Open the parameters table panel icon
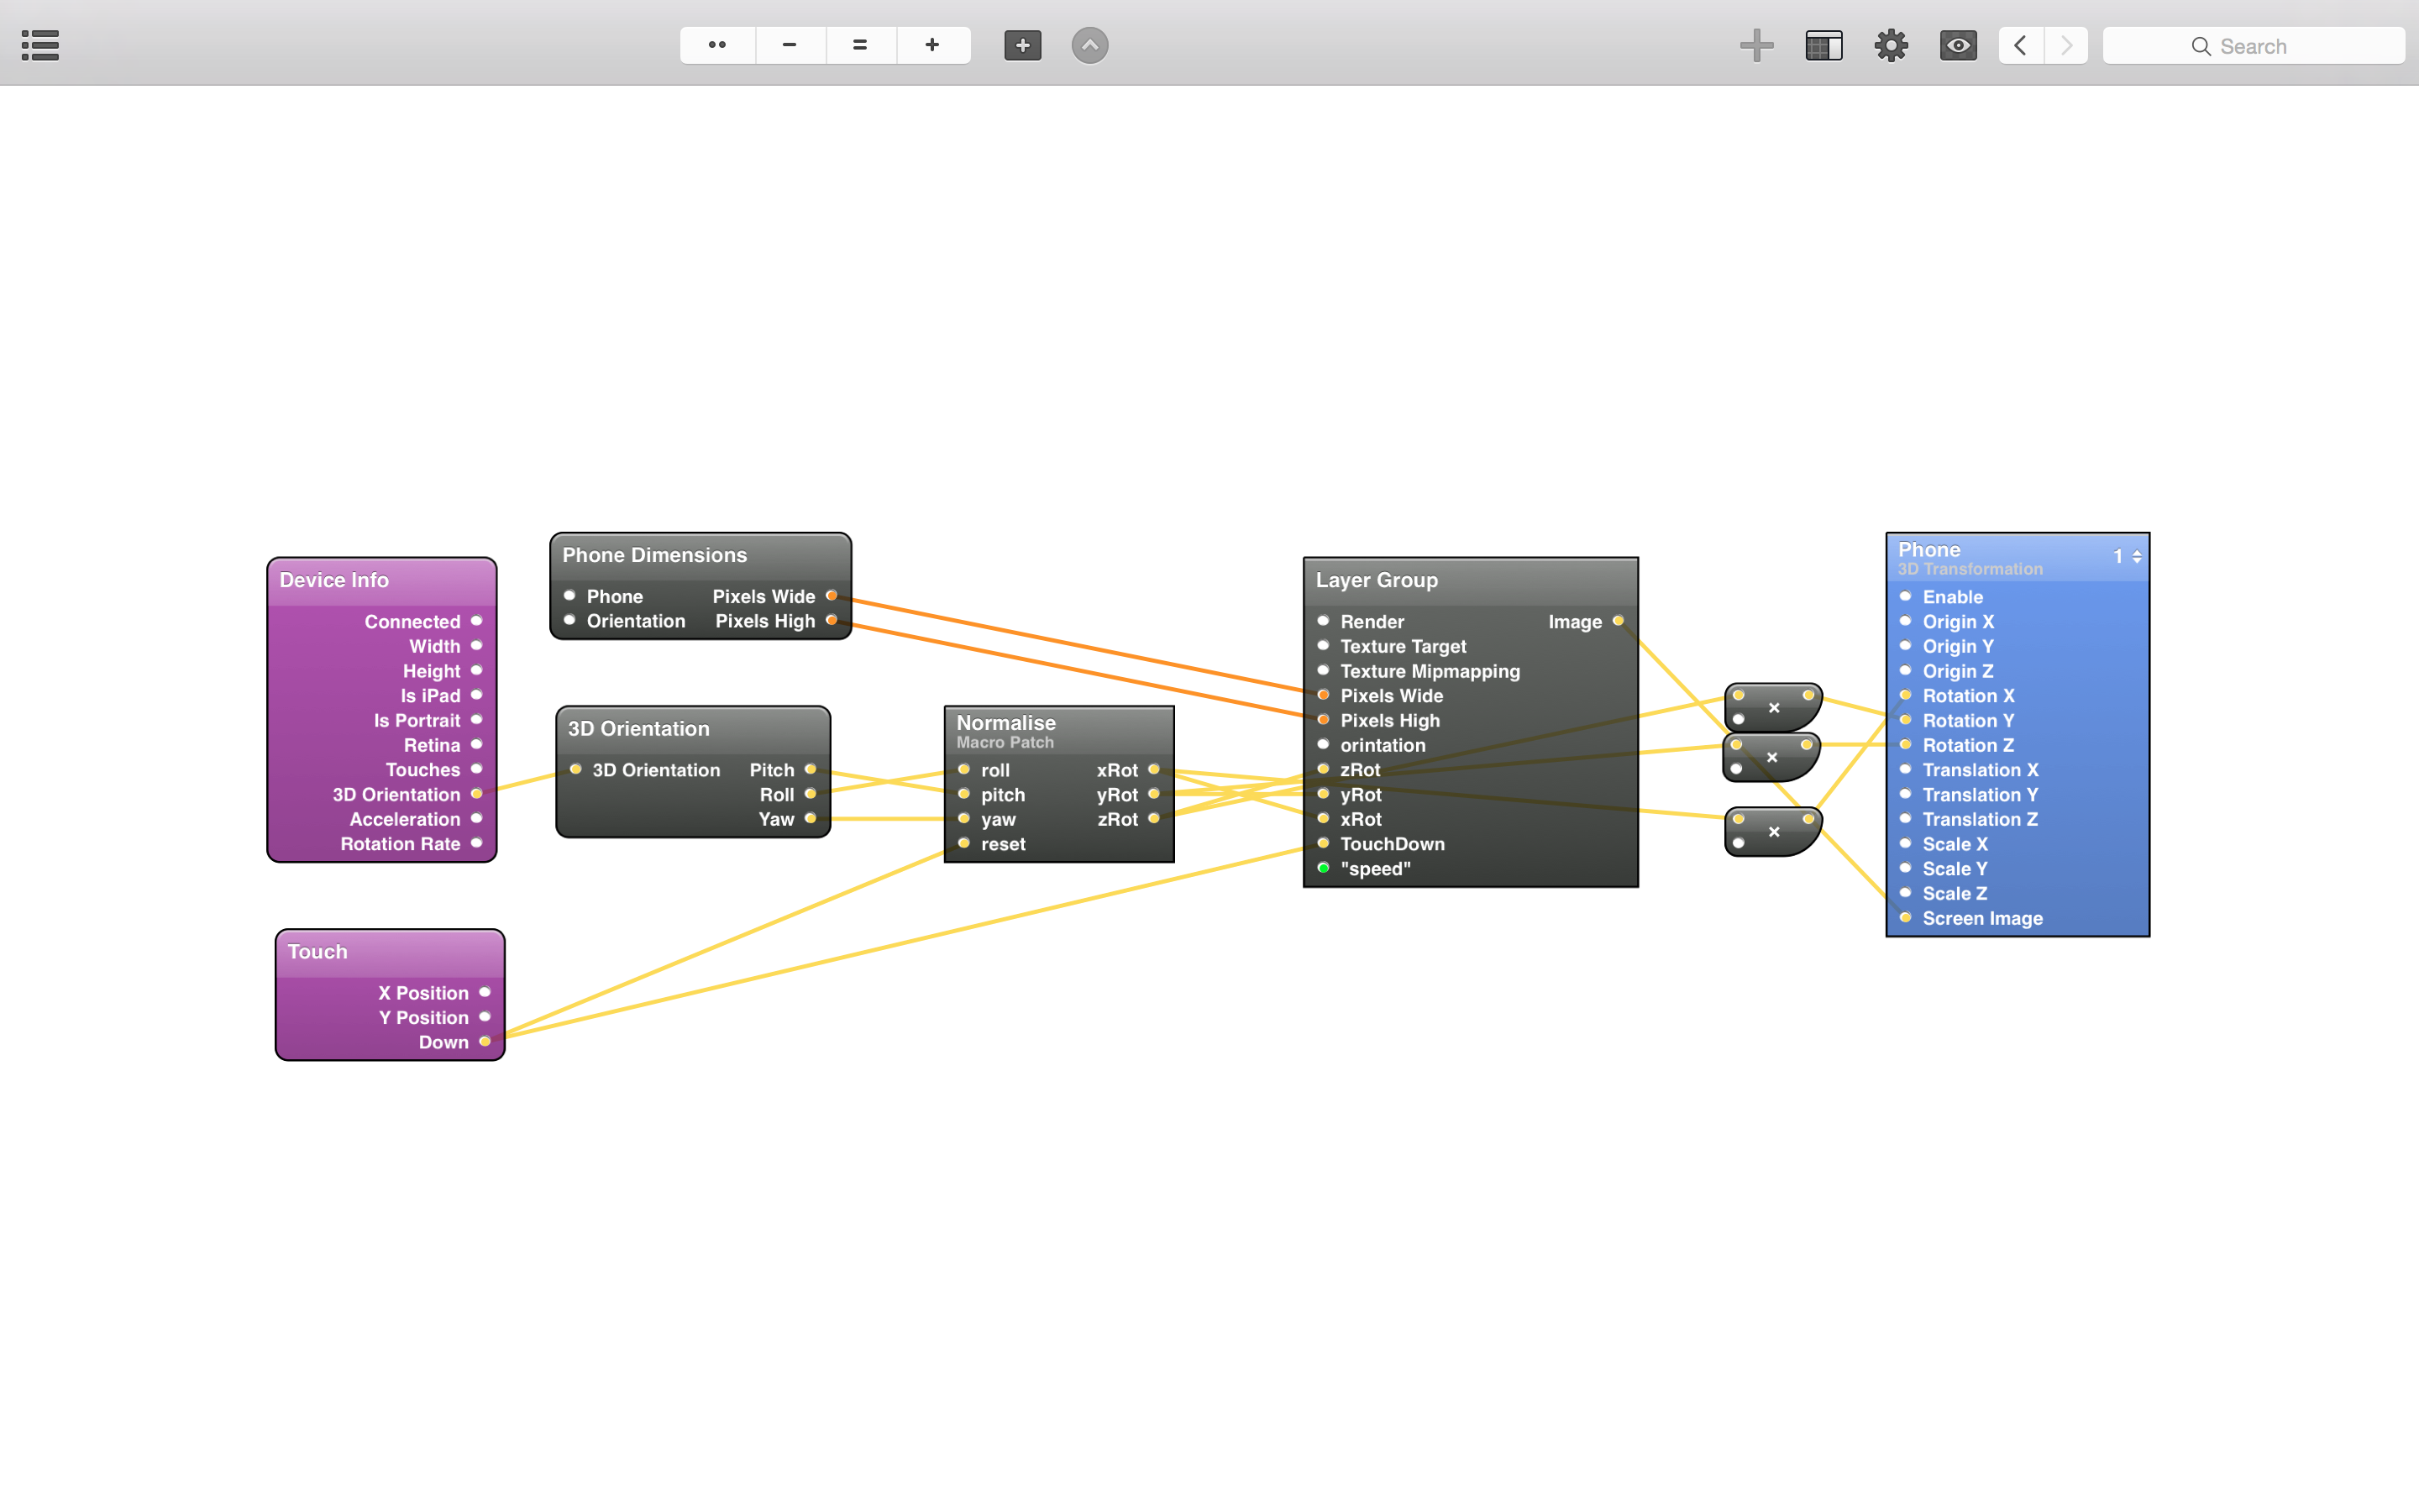This screenshot has width=2419, height=1512. pos(1823,45)
